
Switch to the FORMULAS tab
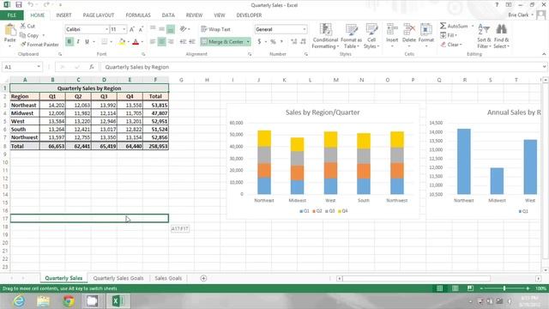[138, 15]
